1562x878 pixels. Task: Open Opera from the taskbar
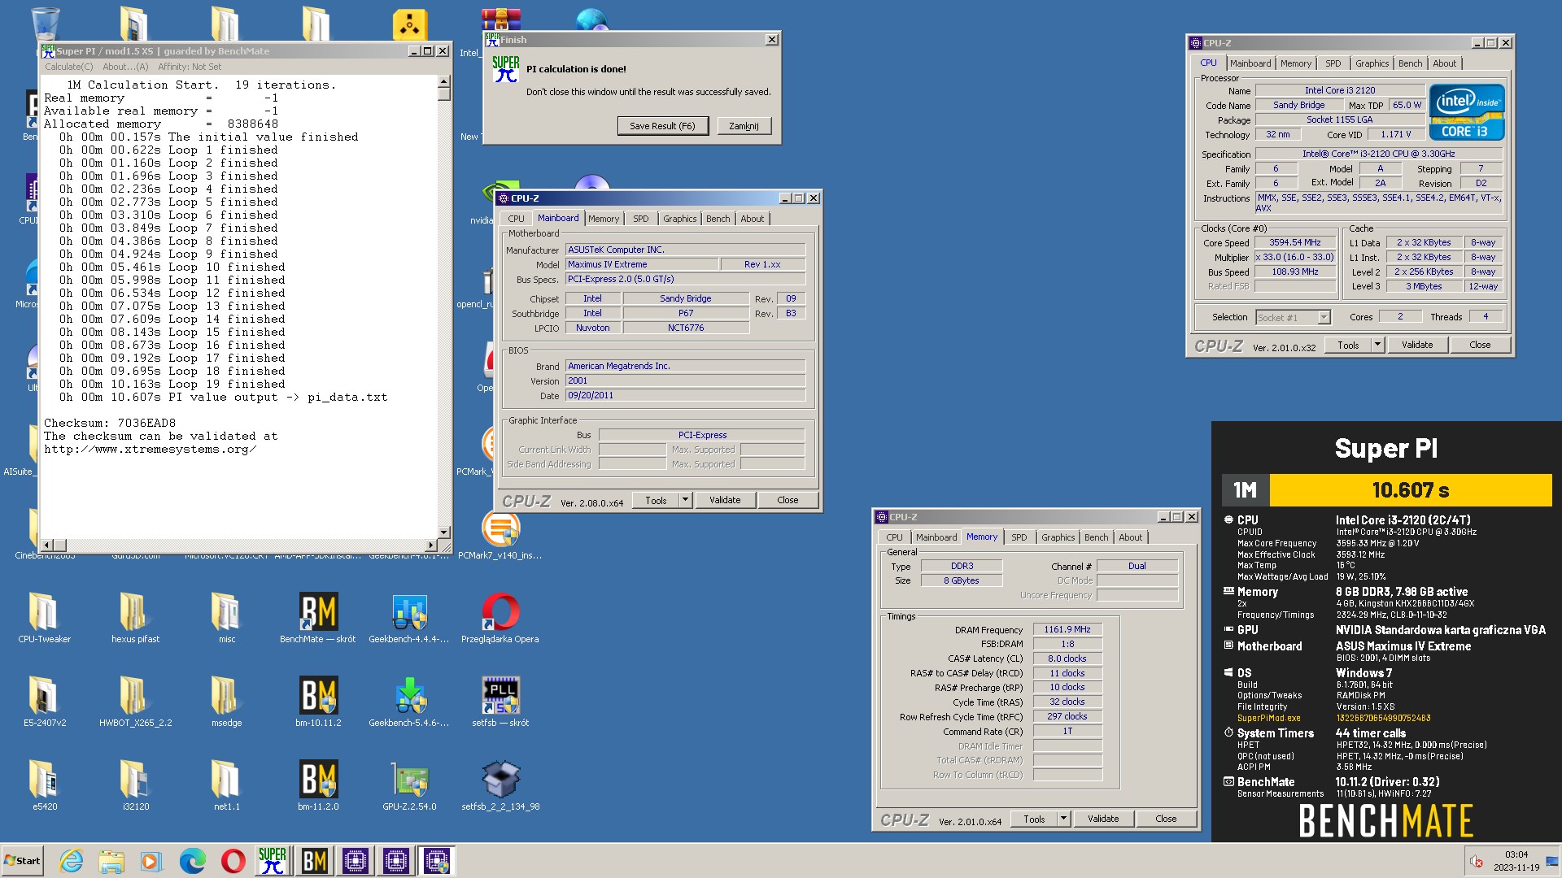[233, 861]
